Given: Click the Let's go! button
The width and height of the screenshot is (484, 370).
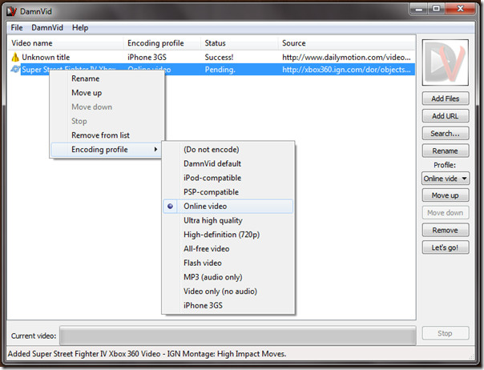Looking at the screenshot, I should click(x=446, y=247).
